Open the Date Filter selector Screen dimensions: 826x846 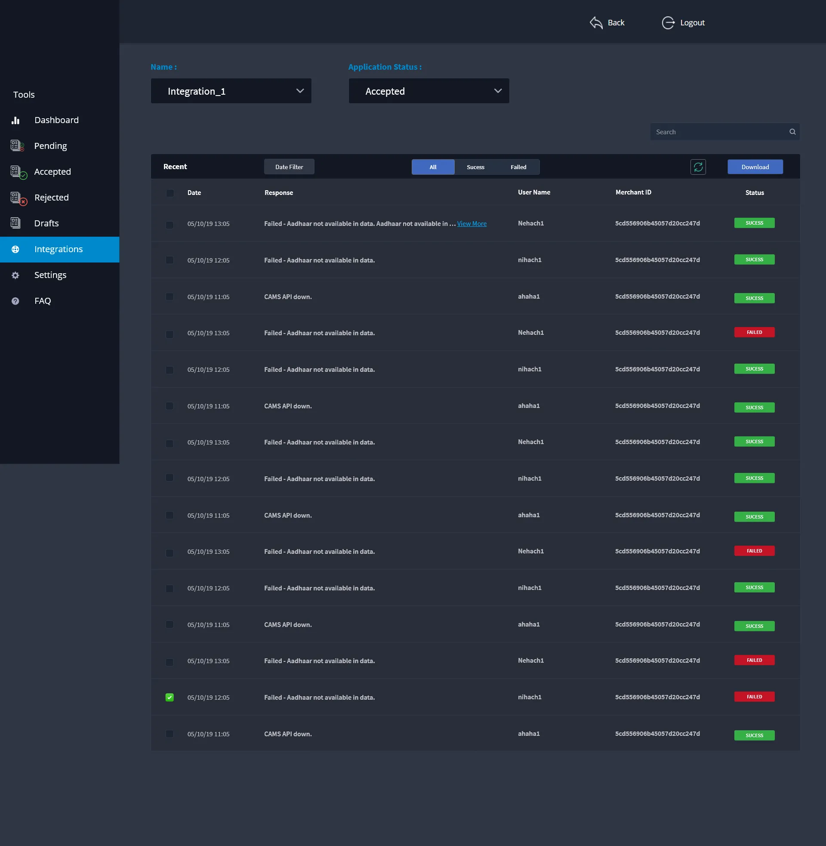pyautogui.click(x=289, y=167)
